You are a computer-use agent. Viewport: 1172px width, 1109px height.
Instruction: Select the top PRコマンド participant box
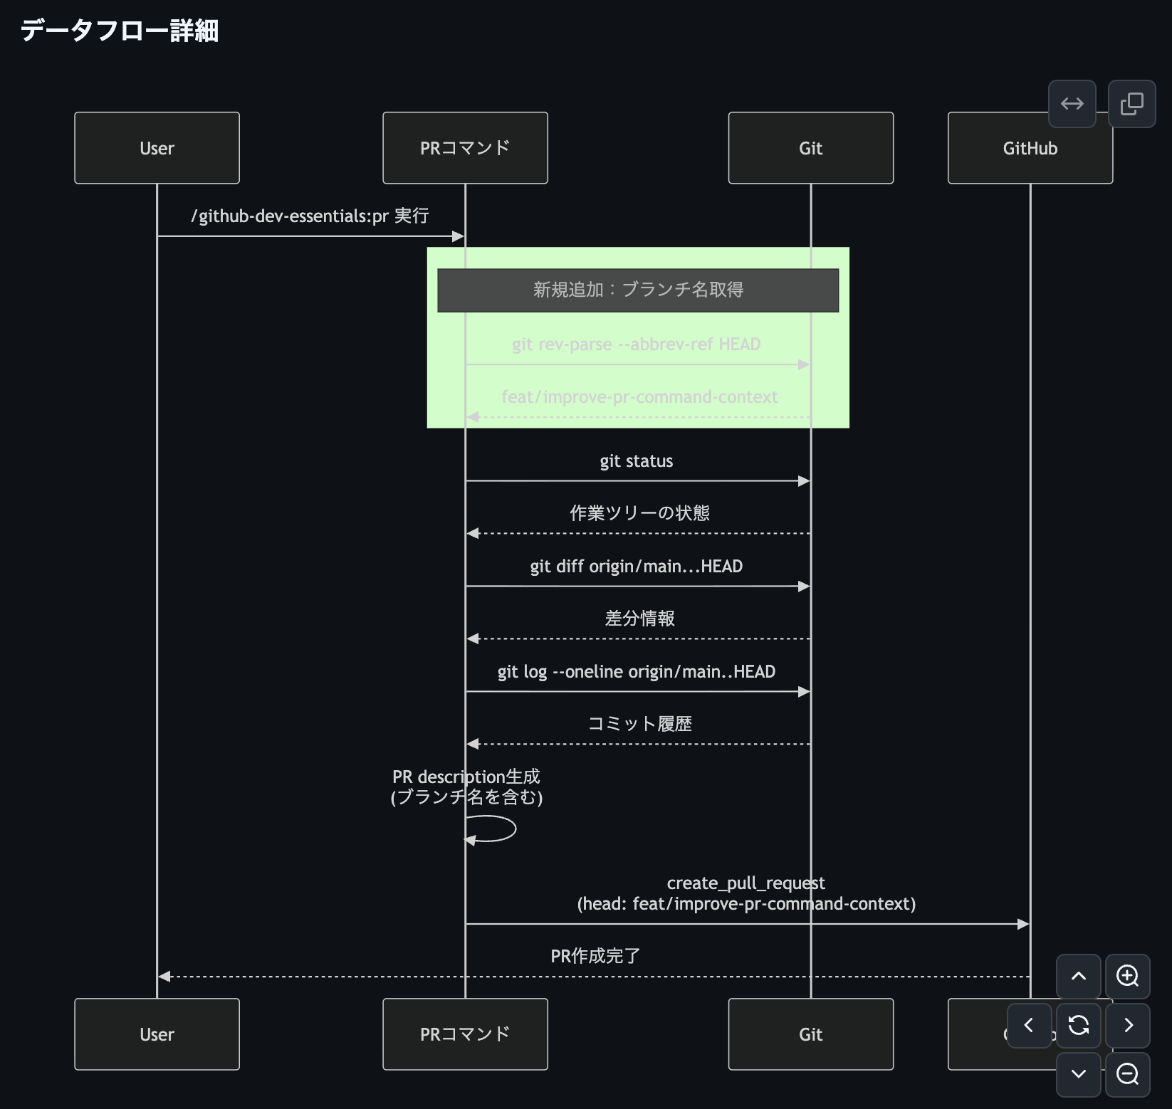[465, 148]
